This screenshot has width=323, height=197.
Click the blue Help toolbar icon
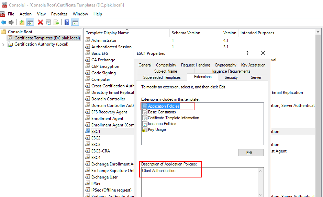coord(67,23)
